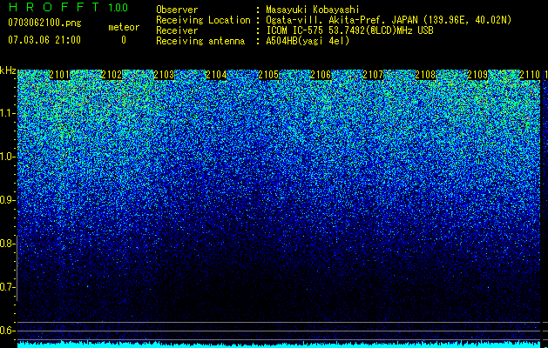Click the 2107 time marker

click(373, 75)
